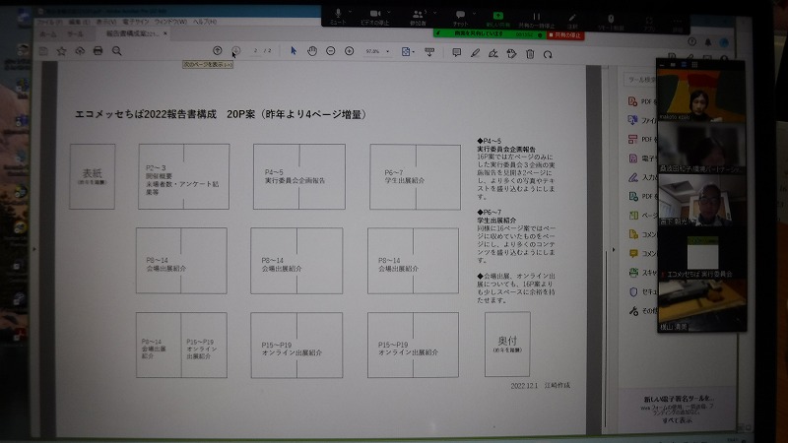Click the previous page up arrow
This screenshot has width=788, height=443.
217,51
